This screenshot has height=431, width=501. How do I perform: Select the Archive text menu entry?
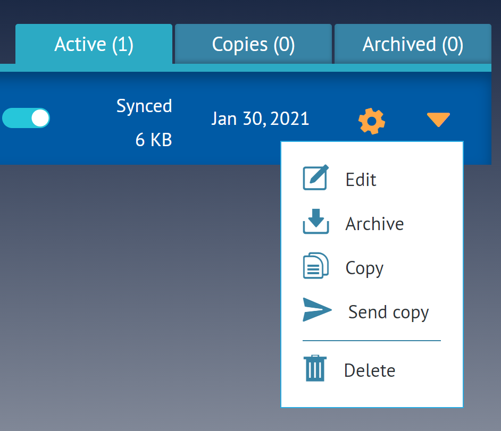click(374, 224)
